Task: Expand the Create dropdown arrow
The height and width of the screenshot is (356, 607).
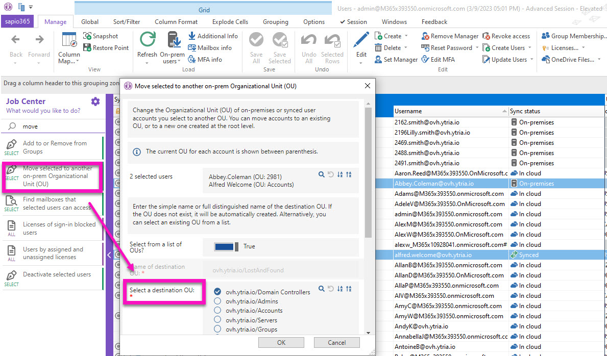Action: pos(406,36)
